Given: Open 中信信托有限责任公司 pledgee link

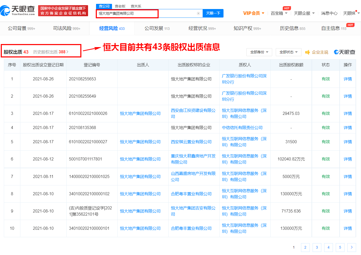Looking at the screenshot, I should point(242,128).
